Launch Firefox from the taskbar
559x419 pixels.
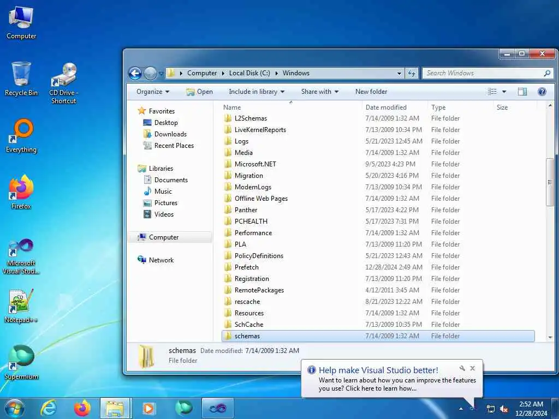(82, 408)
